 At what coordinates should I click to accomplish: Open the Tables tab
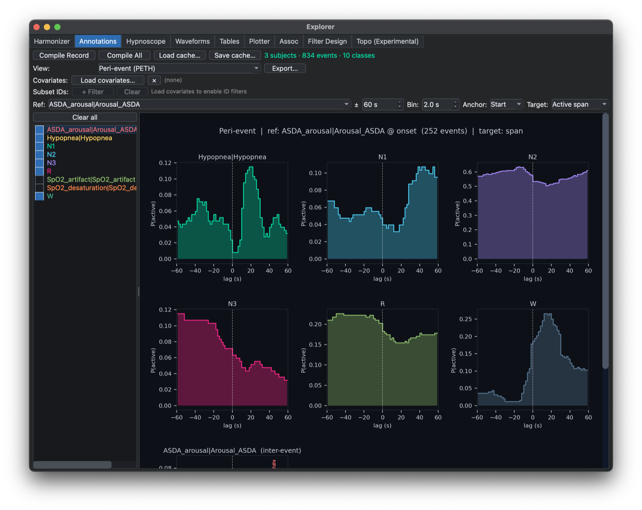coord(230,41)
